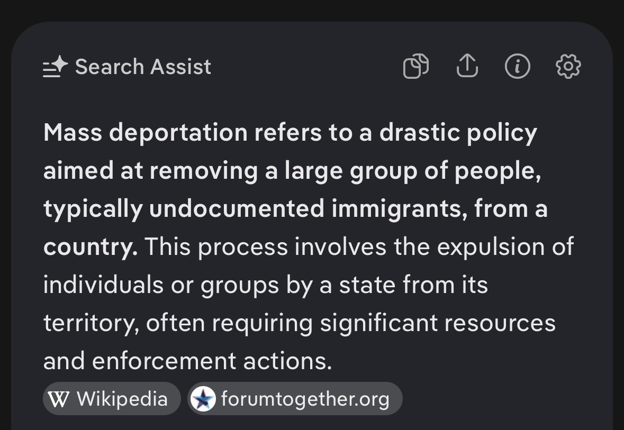Click the Search Assist heading text
624x430 pixels.
tap(143, 67)
